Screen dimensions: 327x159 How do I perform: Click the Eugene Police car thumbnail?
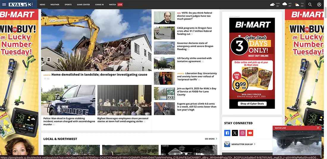point(68,100)
